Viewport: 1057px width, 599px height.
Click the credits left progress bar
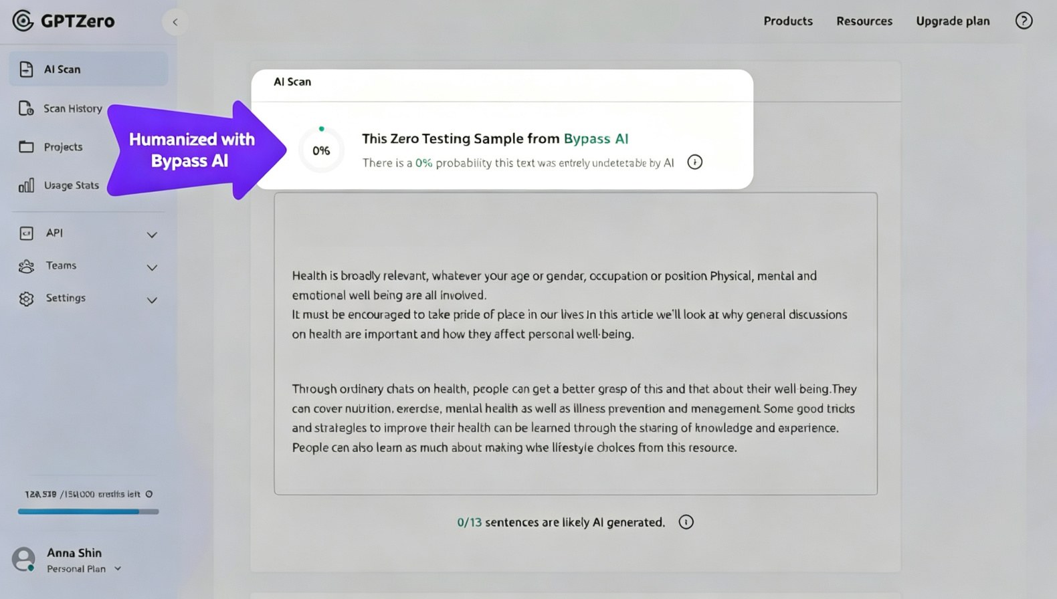point(88,511)
